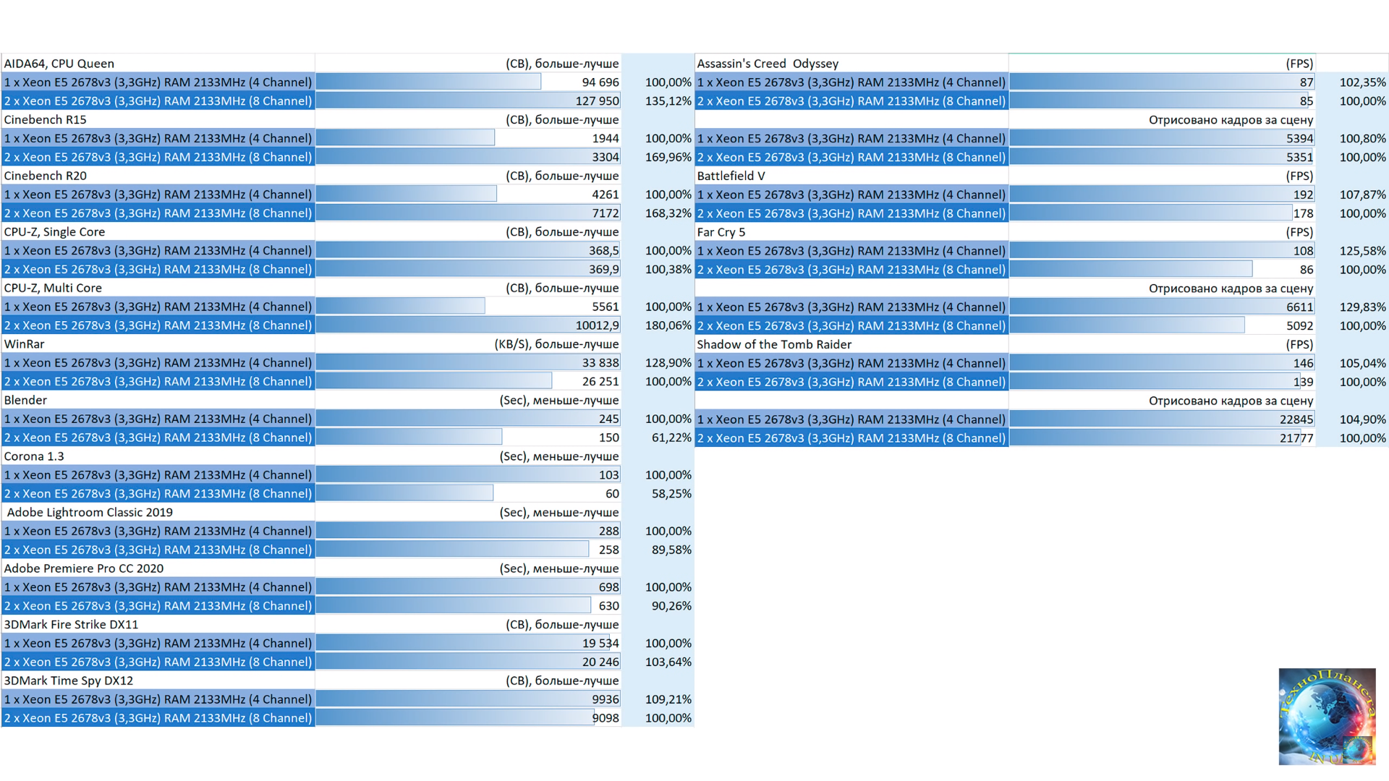Click the Tomb Raider frames value "21777"

point(1296,438)
